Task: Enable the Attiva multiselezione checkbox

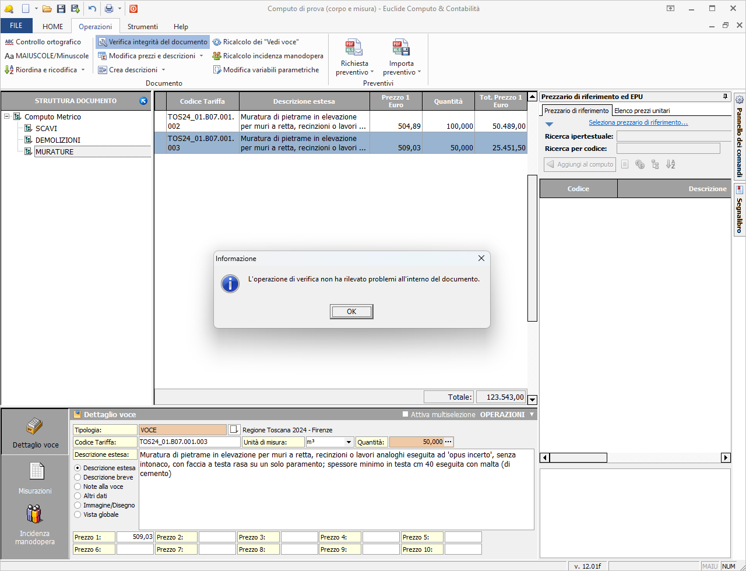Action: 406,415
